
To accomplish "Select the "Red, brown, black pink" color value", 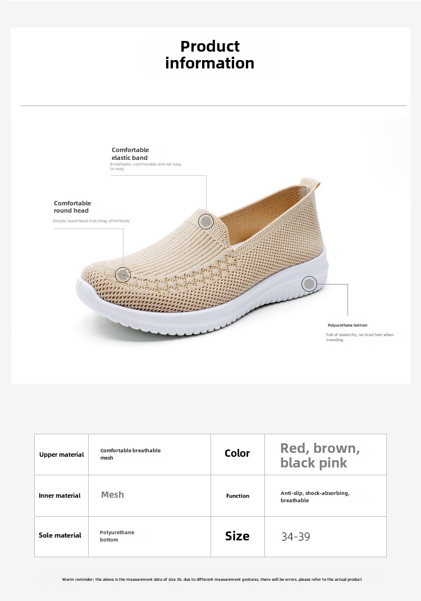I will [320, 455].
